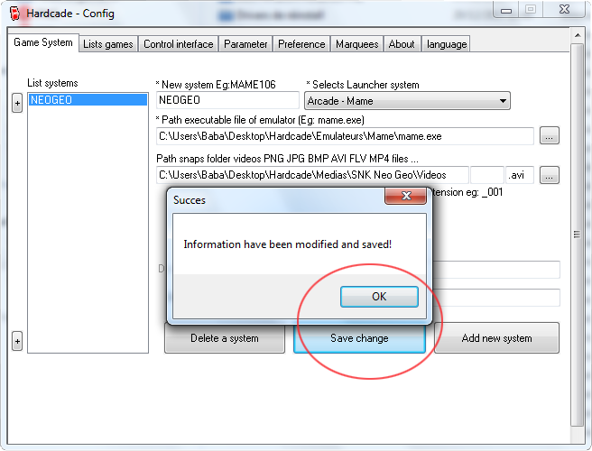Click the vertical scrollbar thumb

pos(577,235)
